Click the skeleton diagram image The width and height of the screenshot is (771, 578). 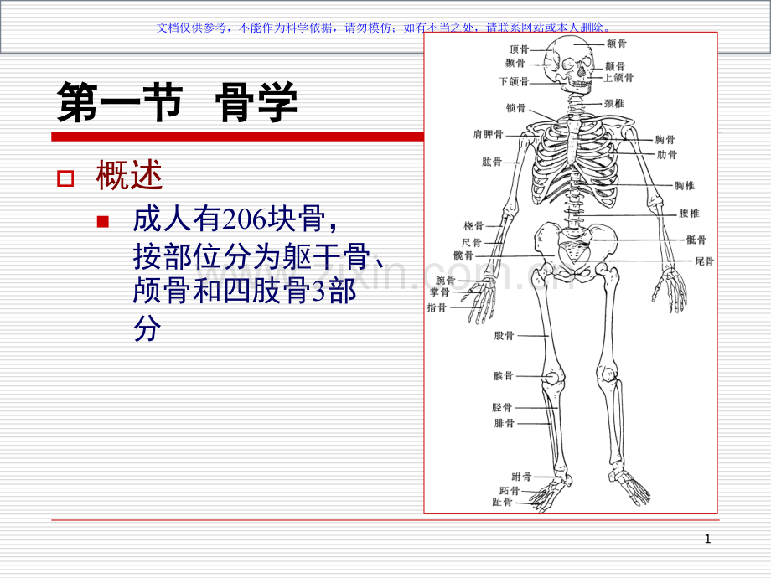[x=571, y=273]
